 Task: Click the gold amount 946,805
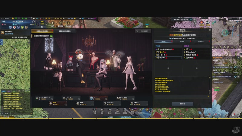[x=70, y=18]
